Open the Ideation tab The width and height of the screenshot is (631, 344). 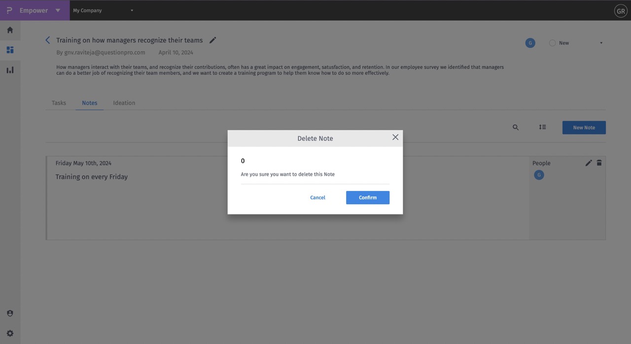pos(124,103)
